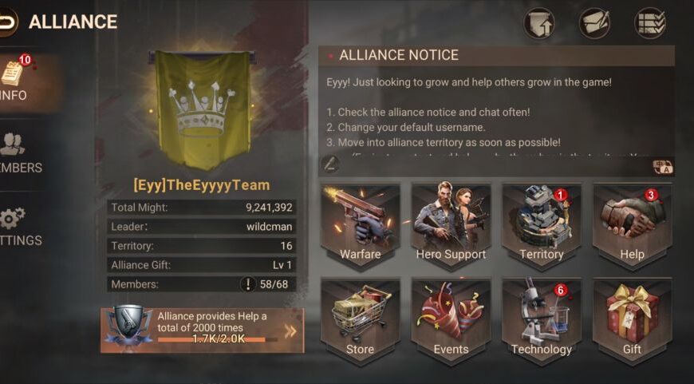Viewport: 694px width, 384px height.
Task: Click the flag upload icon at top
Action: coord(539,23)
